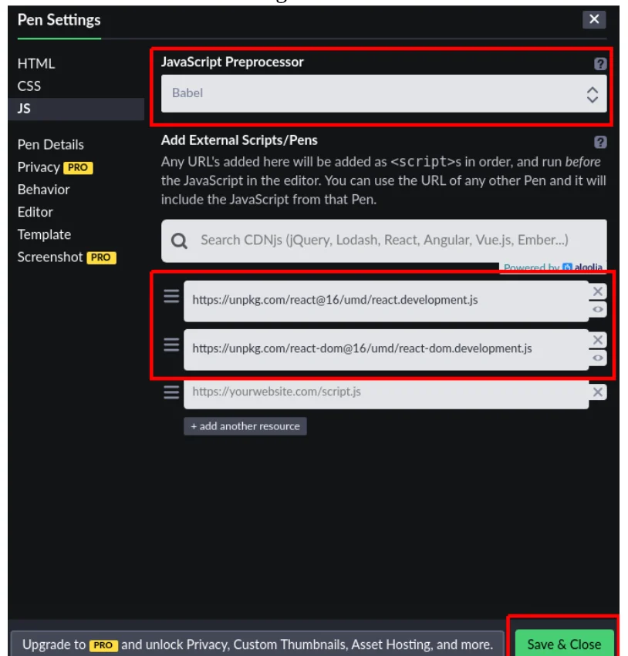This screenshot has height=656, width=628.
Task: Follow the Powered by algolia link
Action: tap(552, 267)
